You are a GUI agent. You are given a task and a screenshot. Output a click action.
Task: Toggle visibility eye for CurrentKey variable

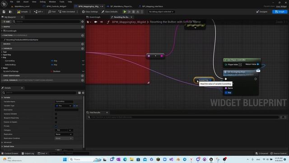(83, 61)
